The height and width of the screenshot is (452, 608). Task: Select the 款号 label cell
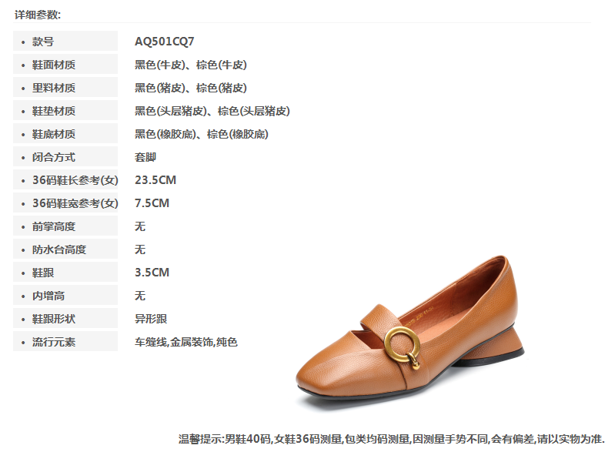coord(65,41)
